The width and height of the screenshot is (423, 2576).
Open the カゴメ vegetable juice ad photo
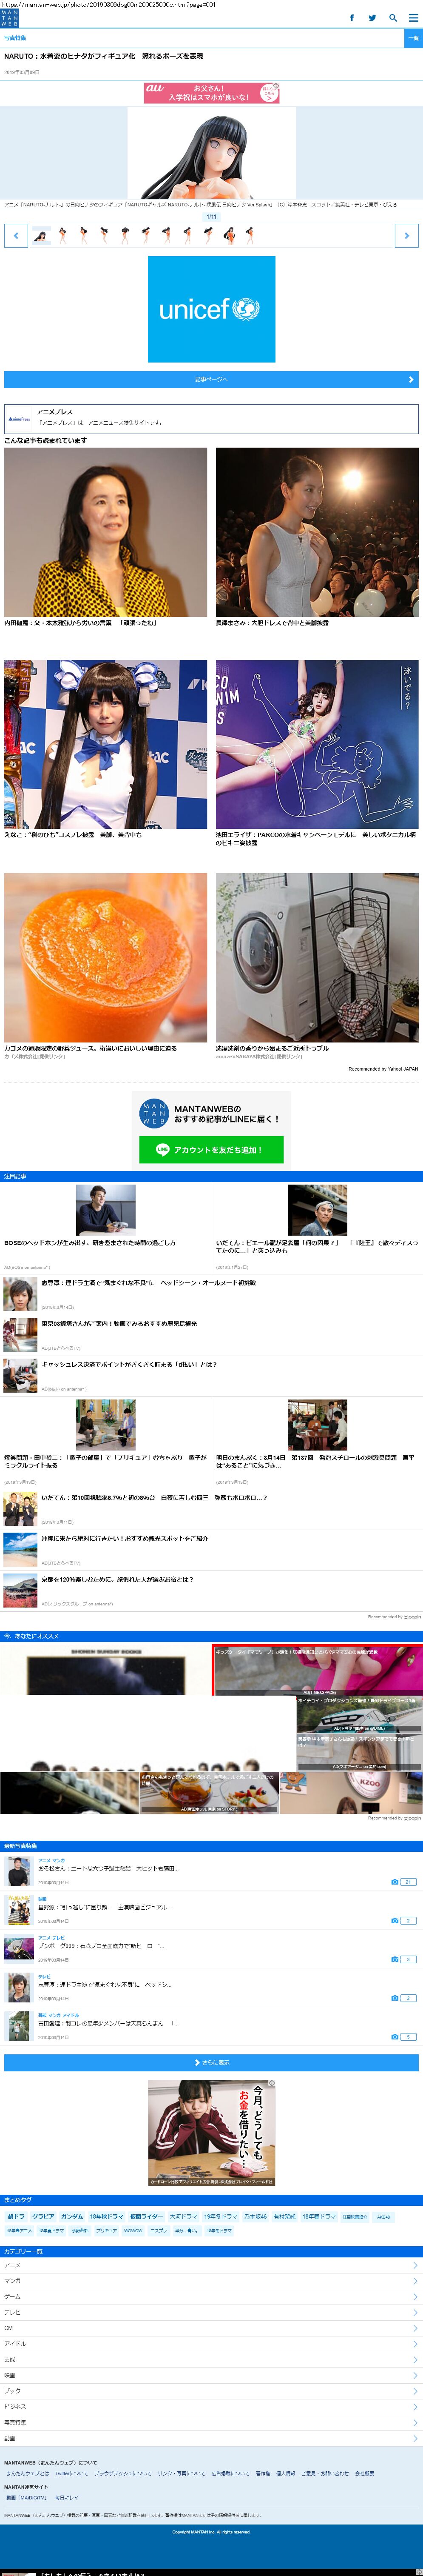(x=106, y=958)
